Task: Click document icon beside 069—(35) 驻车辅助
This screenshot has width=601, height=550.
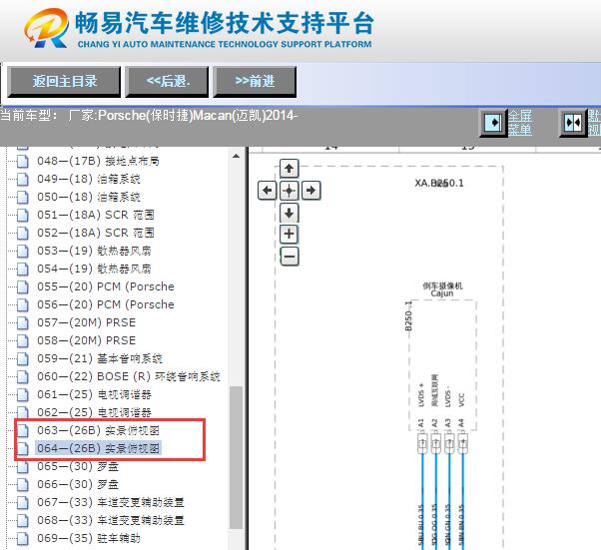Action: (23, 538)
